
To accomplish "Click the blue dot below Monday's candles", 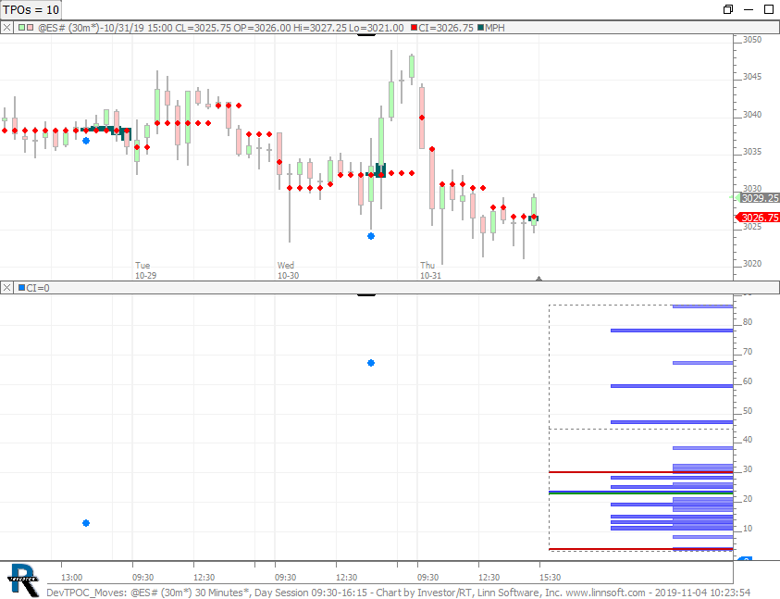I will coord(86,141).
